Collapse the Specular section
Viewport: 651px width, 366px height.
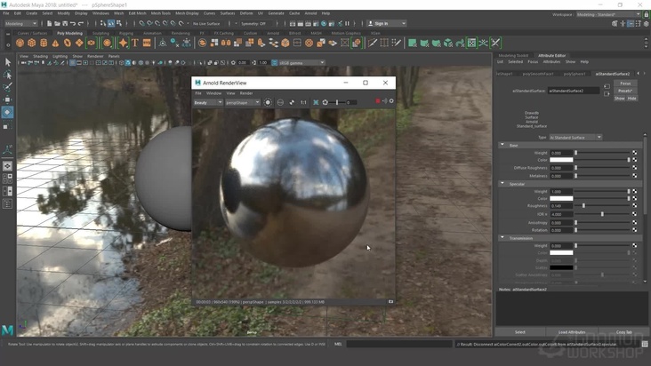[502, 184]
